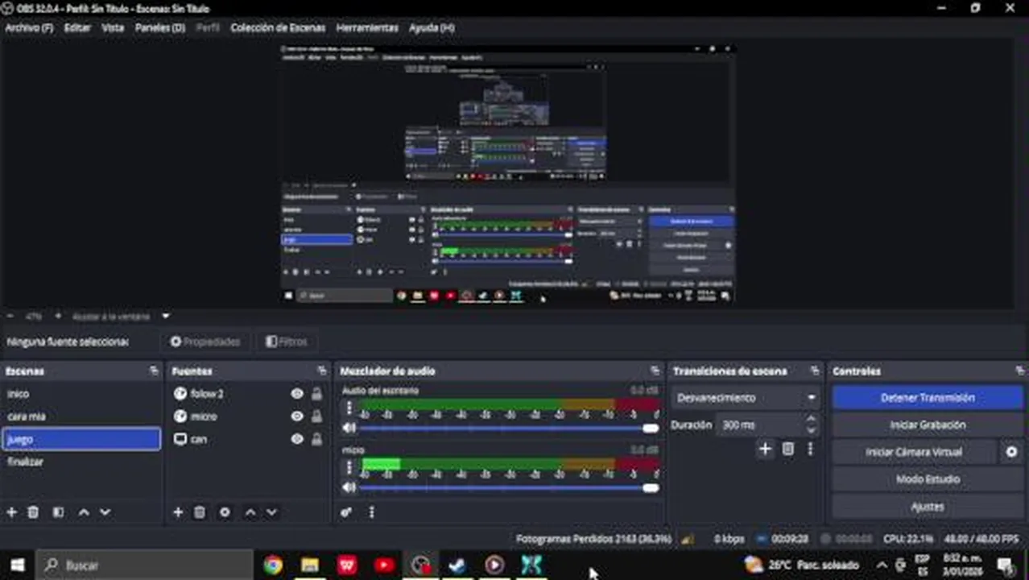Move scene up with the Escenas up arrow
Screen dimensions: 1029x580
(84, 512)
